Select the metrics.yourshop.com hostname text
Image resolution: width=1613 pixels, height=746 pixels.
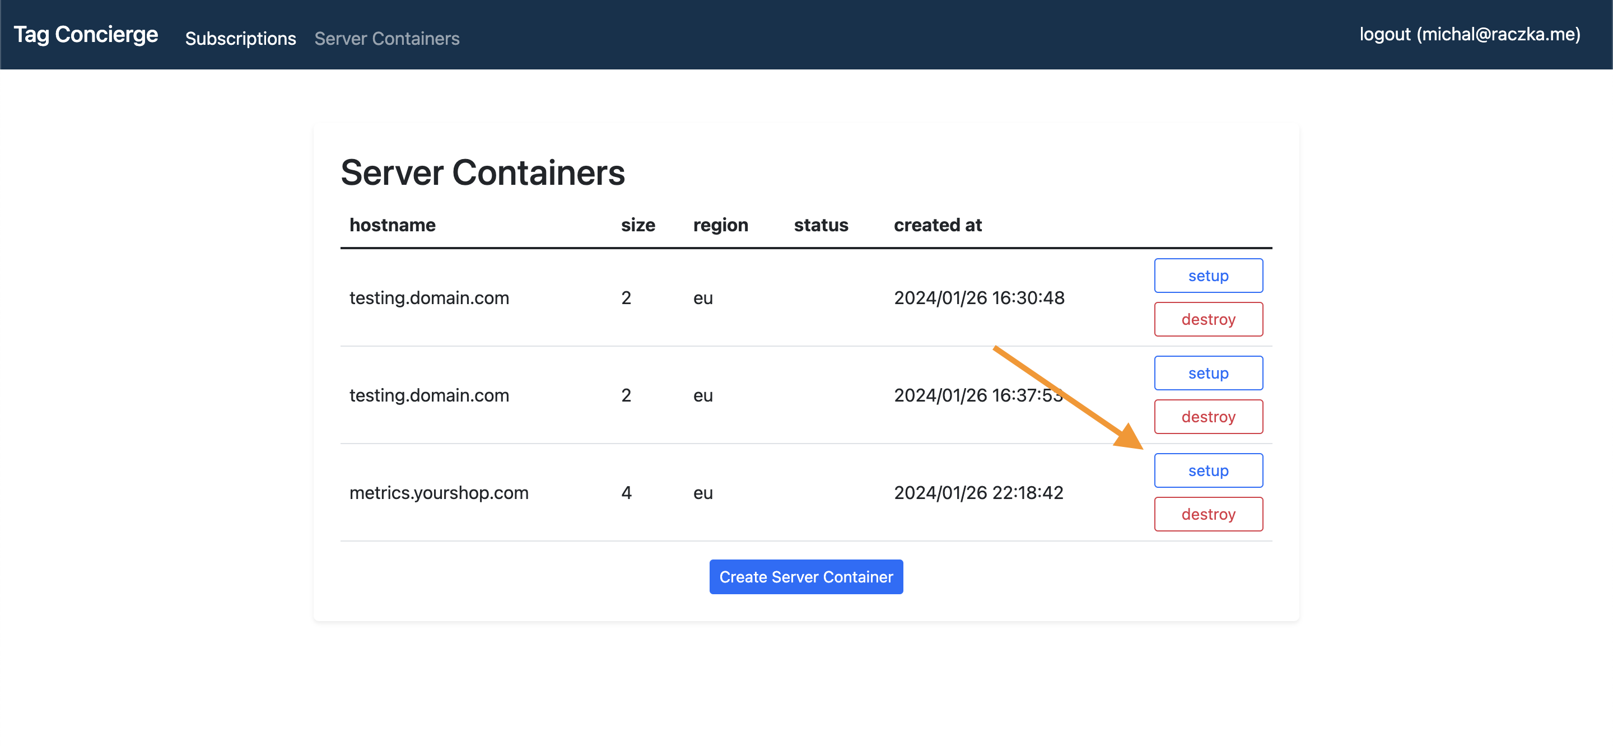pos(439,493)
